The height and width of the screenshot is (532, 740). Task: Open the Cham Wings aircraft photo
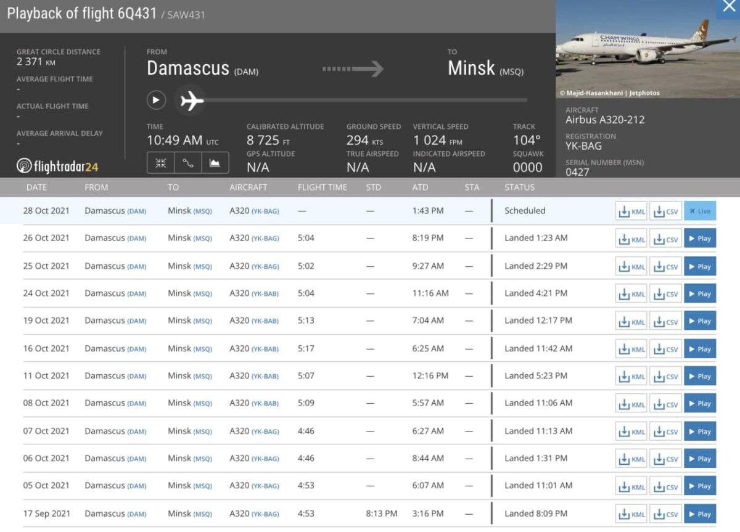click(647, 48)
